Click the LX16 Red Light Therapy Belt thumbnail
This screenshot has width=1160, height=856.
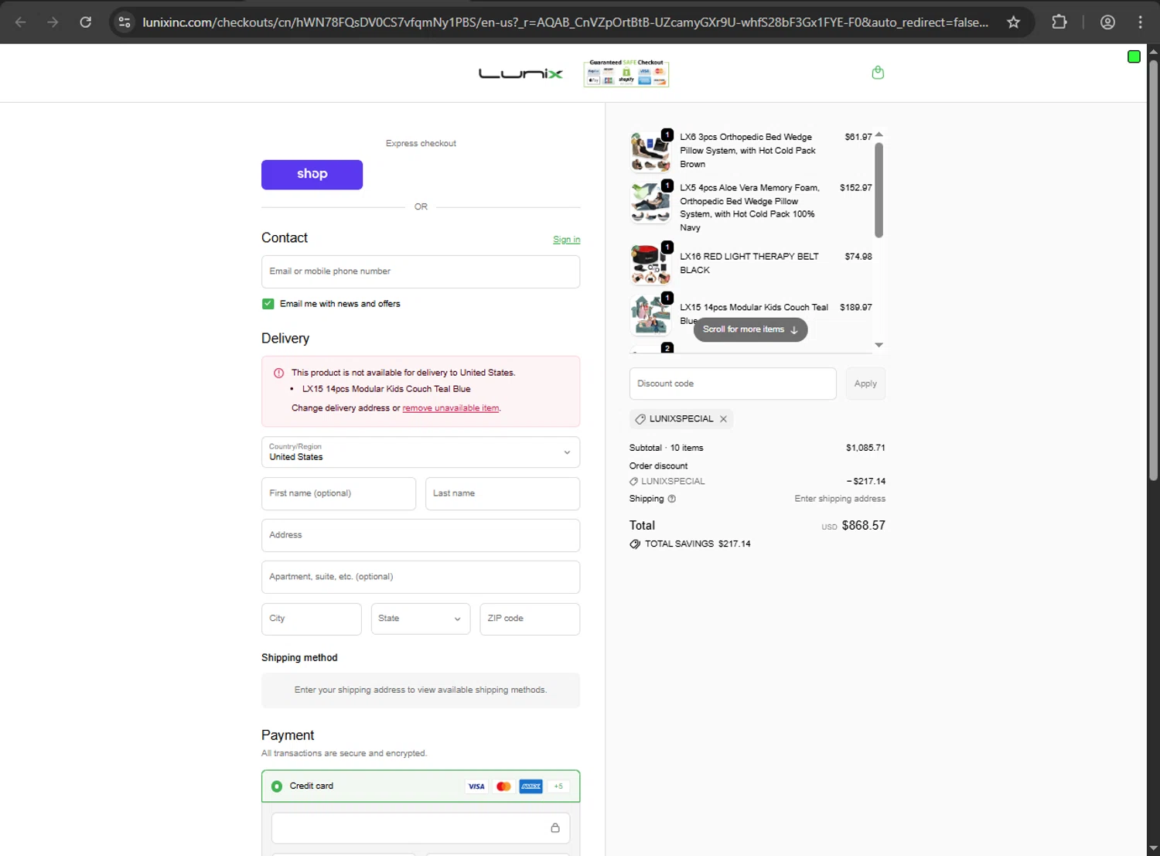point(650,264)
